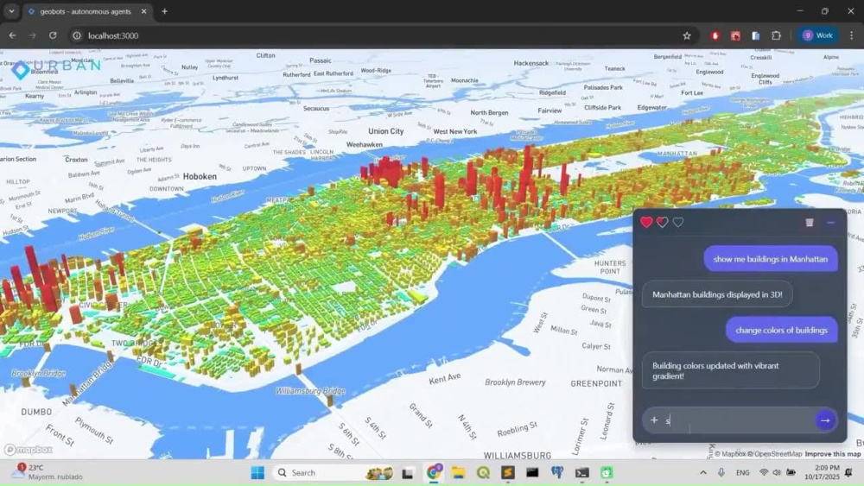Open the red square extension next to the shield
864x486 pixels.
click(735, 35)
